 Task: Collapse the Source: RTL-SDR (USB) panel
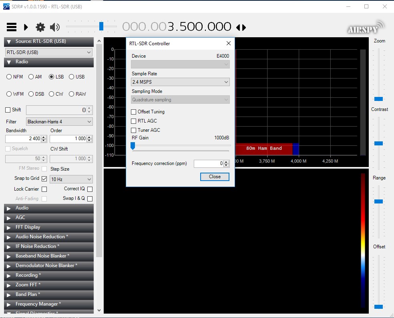49,42
